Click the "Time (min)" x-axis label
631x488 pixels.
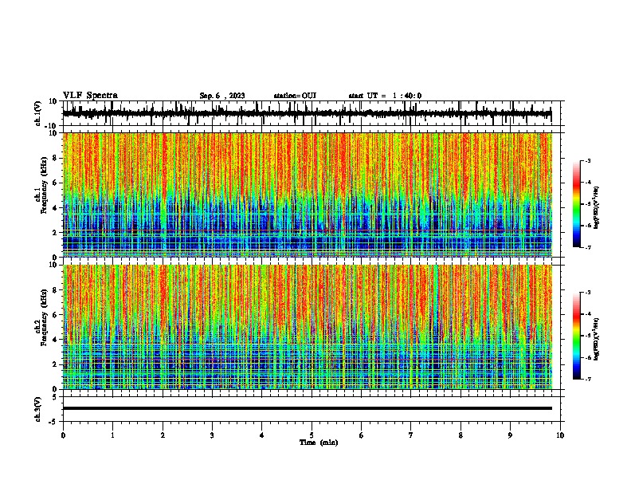point(319,443)
